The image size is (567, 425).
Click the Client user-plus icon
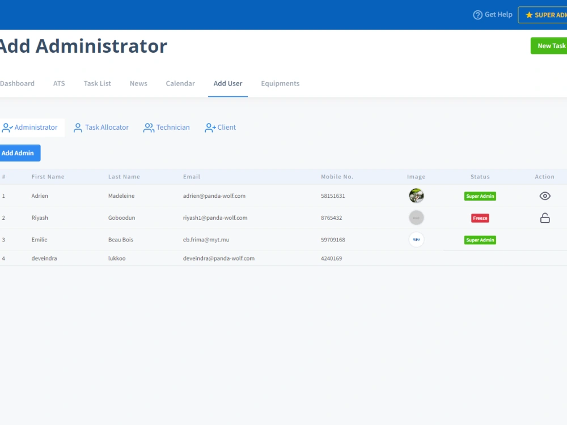[210, 127]
